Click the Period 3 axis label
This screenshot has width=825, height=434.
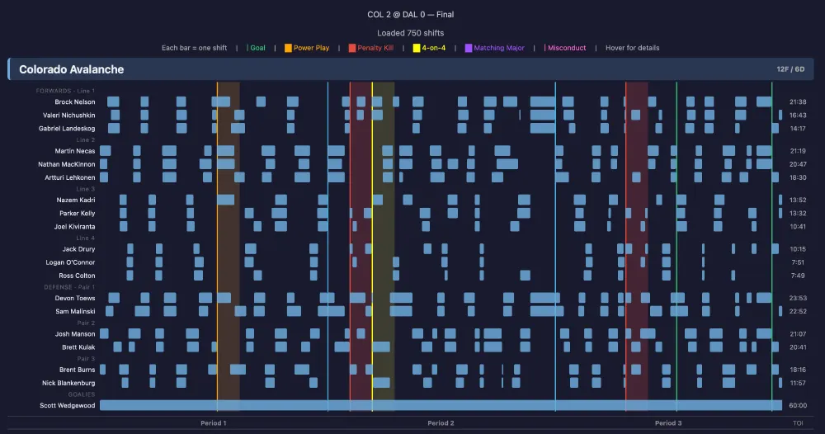pyautogui.click(x=668, y=423)
